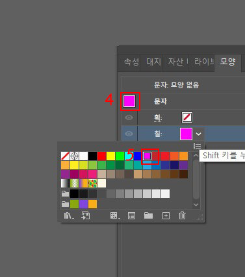Switch to the 라이브 tab

tap(204, 62)
